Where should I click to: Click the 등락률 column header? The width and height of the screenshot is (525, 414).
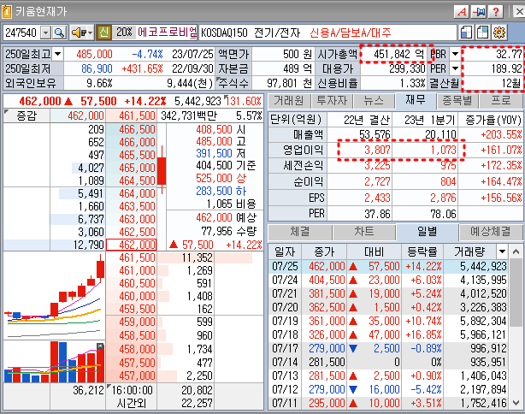(422, 251)
